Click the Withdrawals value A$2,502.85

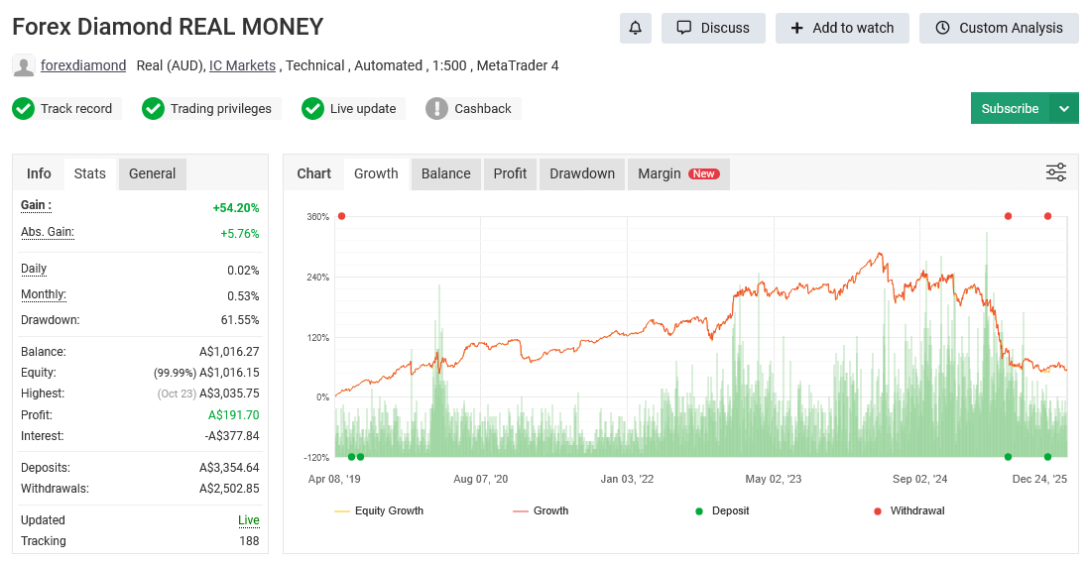tap(229, 489)
